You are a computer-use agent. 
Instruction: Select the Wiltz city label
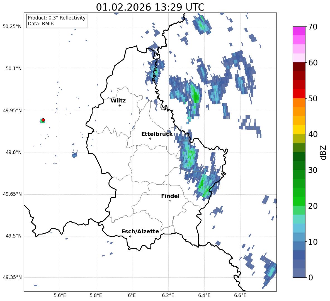[x=118, y=101]
